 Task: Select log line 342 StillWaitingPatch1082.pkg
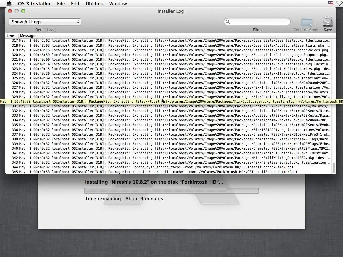click(x=168, y=158)
